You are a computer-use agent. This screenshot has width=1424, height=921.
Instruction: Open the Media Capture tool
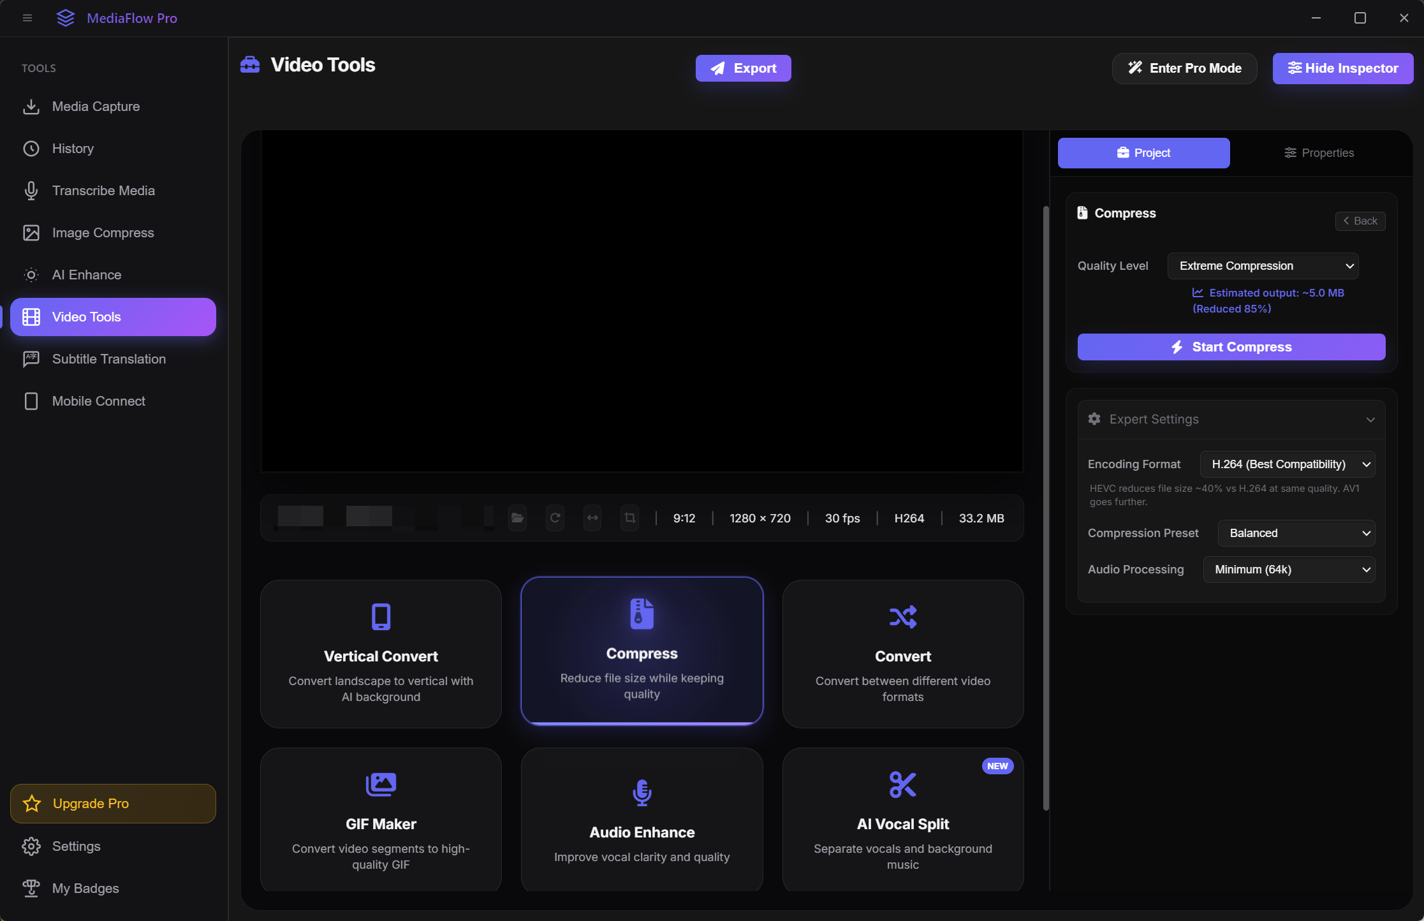tap(96, 107)
